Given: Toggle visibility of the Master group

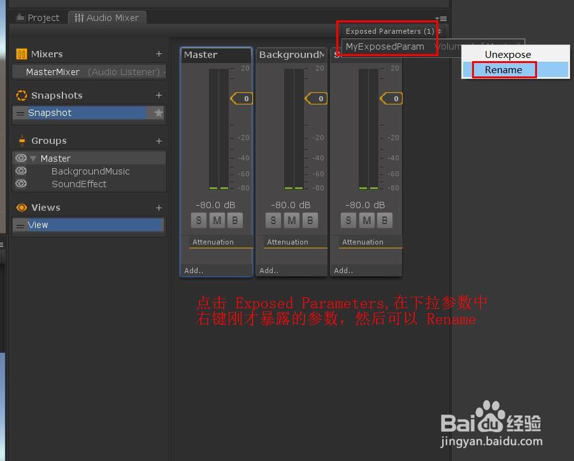Looking at the screenshot, I should tap(21, 158).
